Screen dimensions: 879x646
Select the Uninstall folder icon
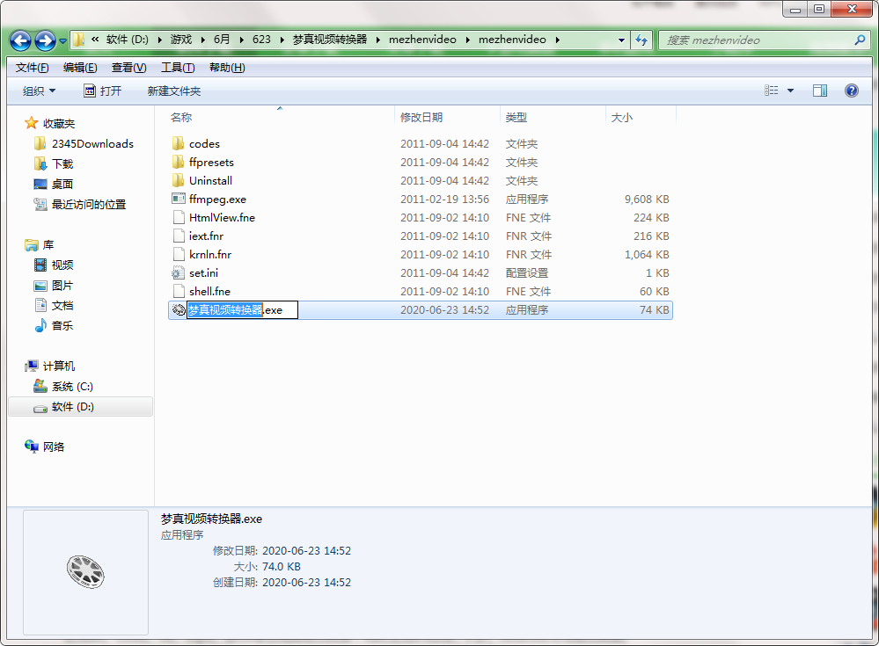pyautogui.click(x=179, y=181)
